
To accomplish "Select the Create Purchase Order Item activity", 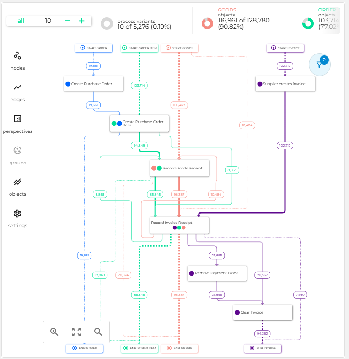I will pyautogui.click(x=139, y=124).
